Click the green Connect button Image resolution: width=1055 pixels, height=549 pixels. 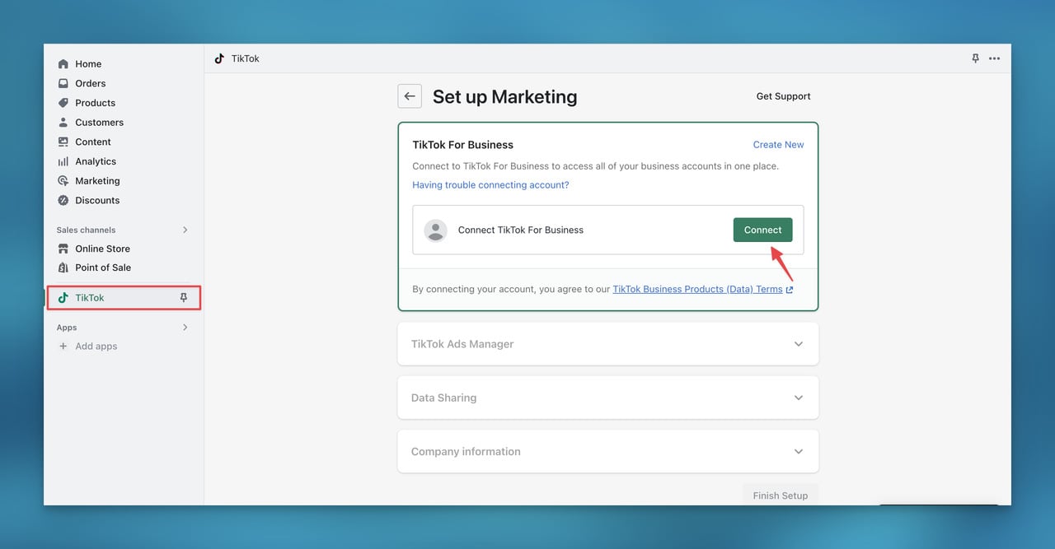[x=762, y=230]
